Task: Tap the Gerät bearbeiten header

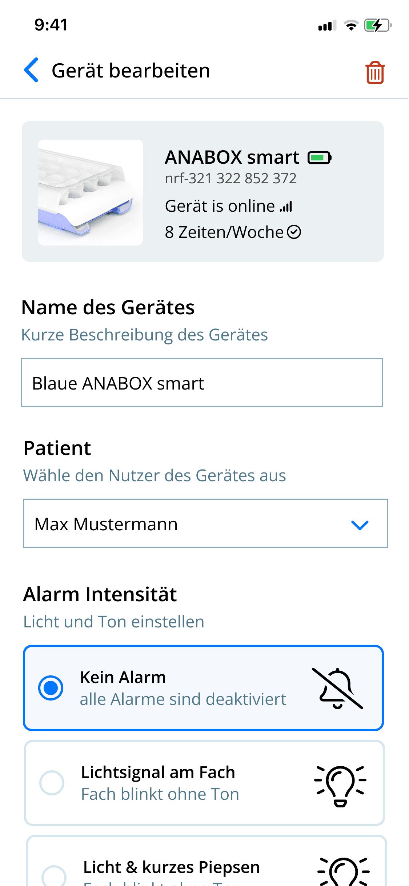Action: (x=131, y=71)
